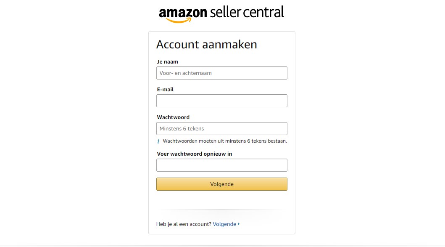Click the Voer wachtwoord opnieuw in field
Viewport: 445px width, 247px height.
[221, 165]
